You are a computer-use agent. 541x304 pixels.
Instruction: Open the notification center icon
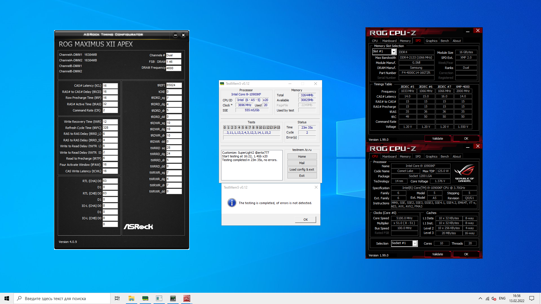point(531,298)
